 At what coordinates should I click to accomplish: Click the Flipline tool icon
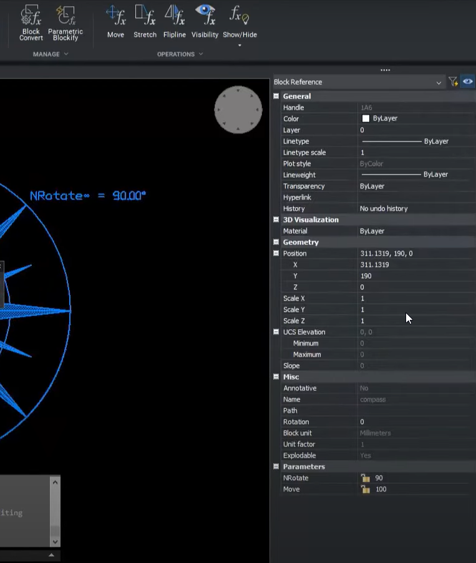point(174,15)
